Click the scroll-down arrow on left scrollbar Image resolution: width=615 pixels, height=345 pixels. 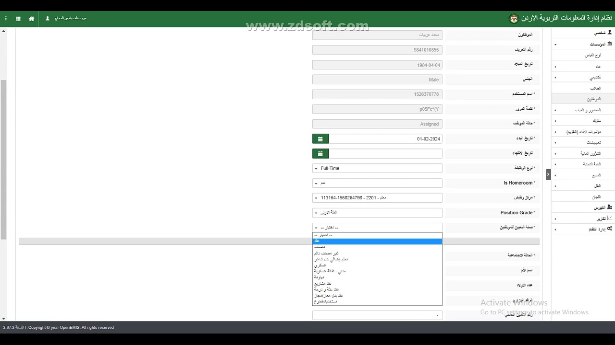click(4, 318)
